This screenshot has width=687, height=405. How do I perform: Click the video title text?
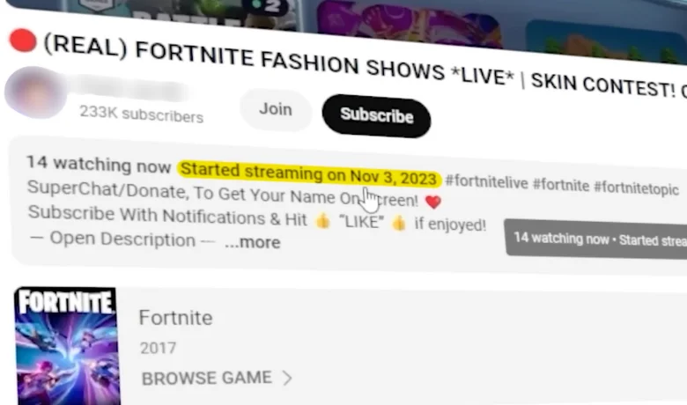point(366,68)
